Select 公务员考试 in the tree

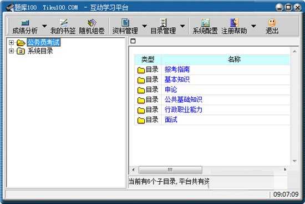[x=44, y=42]
